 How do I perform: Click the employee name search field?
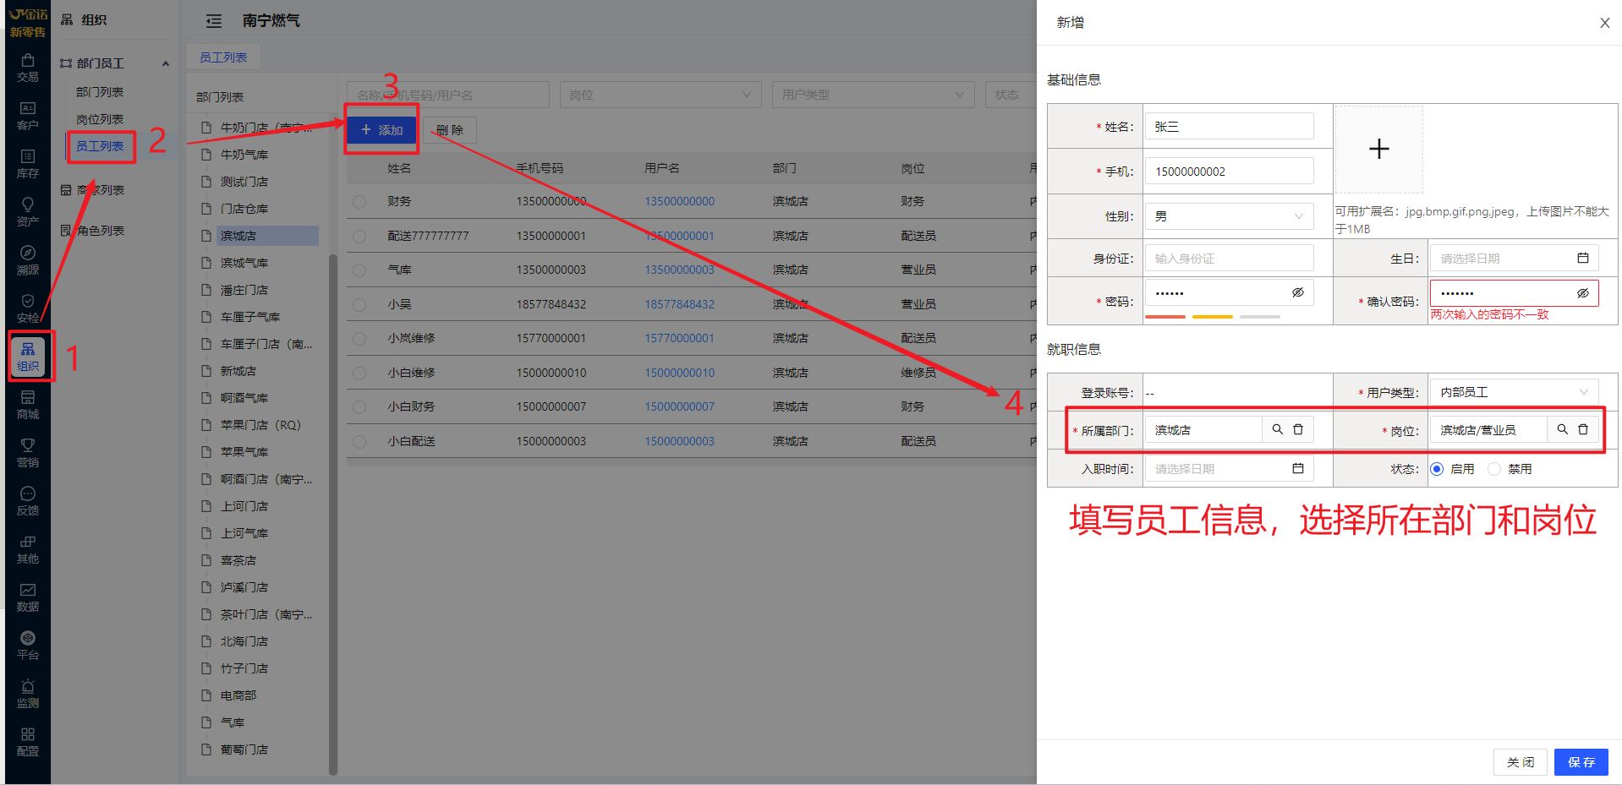tap(447, 95)
